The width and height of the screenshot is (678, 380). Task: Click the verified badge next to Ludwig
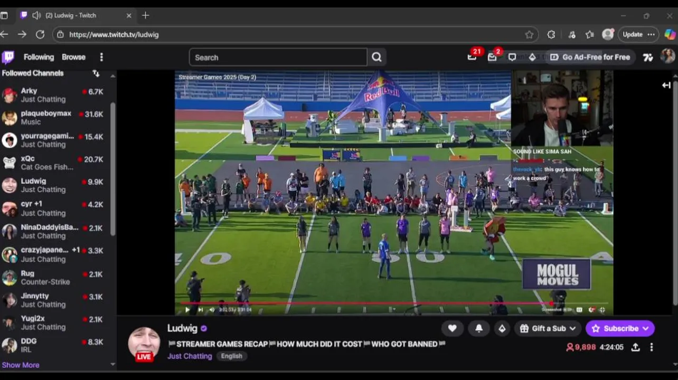point(204,328)
